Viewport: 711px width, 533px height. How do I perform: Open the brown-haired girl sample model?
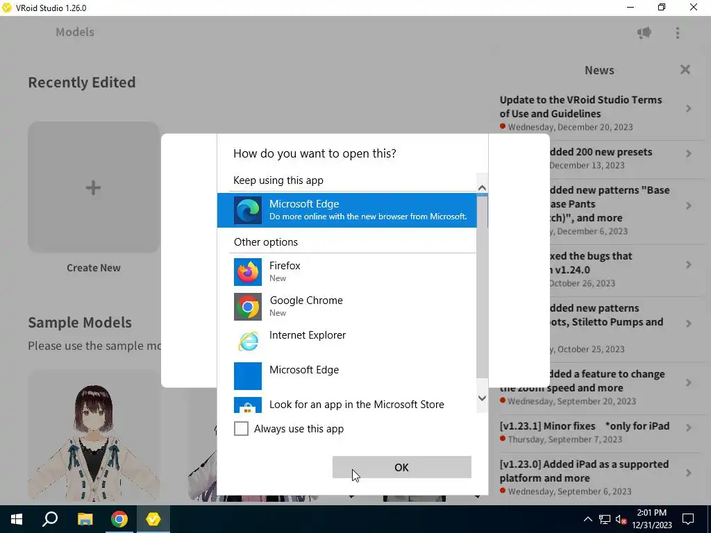coord(94,435)
